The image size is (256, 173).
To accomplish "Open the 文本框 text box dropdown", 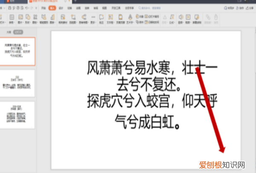I will 111,19.
